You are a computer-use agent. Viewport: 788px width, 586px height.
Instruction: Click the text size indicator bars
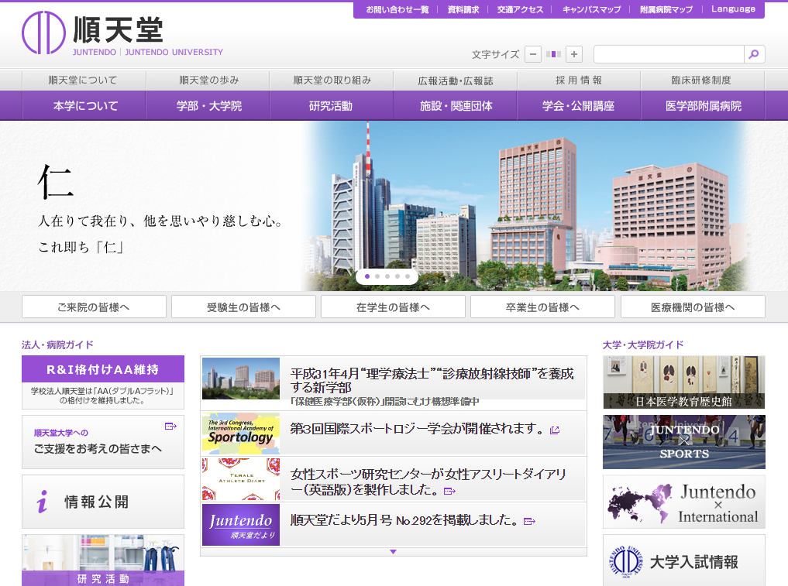pyautogui.click(x=554, y=54)
